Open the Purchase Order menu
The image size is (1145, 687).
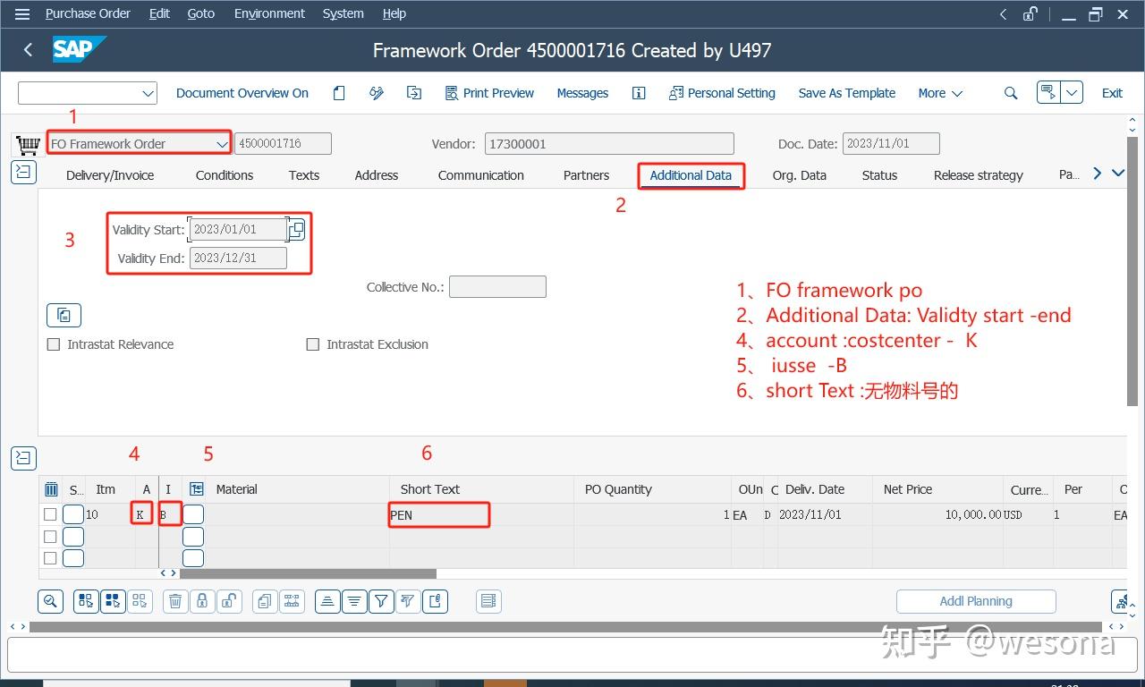(88, 13)
